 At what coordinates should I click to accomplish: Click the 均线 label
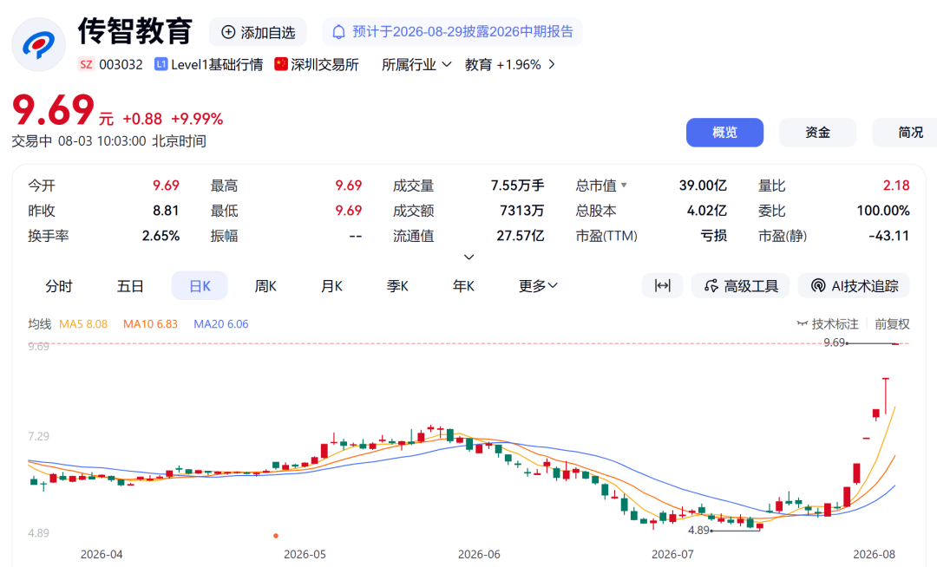(x=39, y=324)
